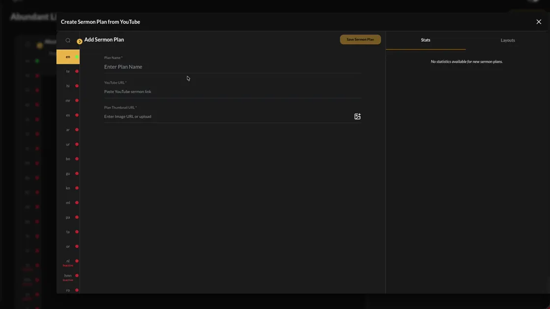The width and height of the screenshot is (550, 309).
Task: Select the 'ur' language tab
Action: (68, 144)
